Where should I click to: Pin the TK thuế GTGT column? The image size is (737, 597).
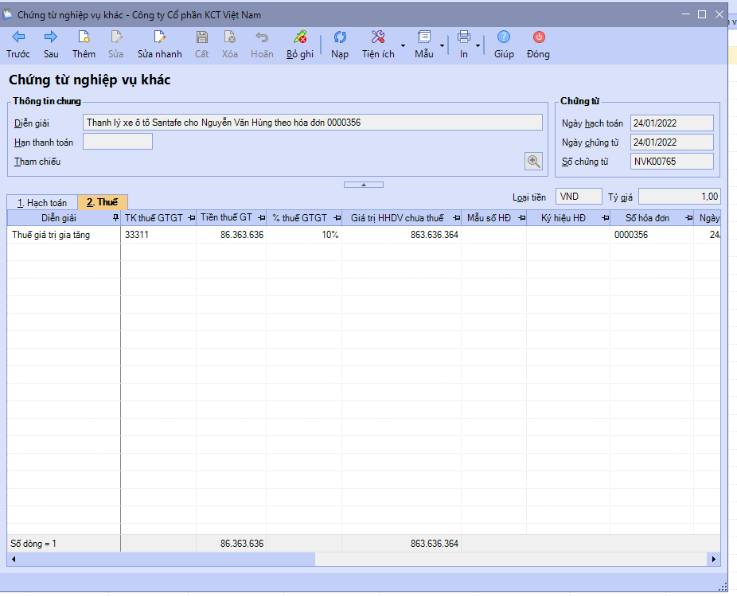tap(191, 218)
